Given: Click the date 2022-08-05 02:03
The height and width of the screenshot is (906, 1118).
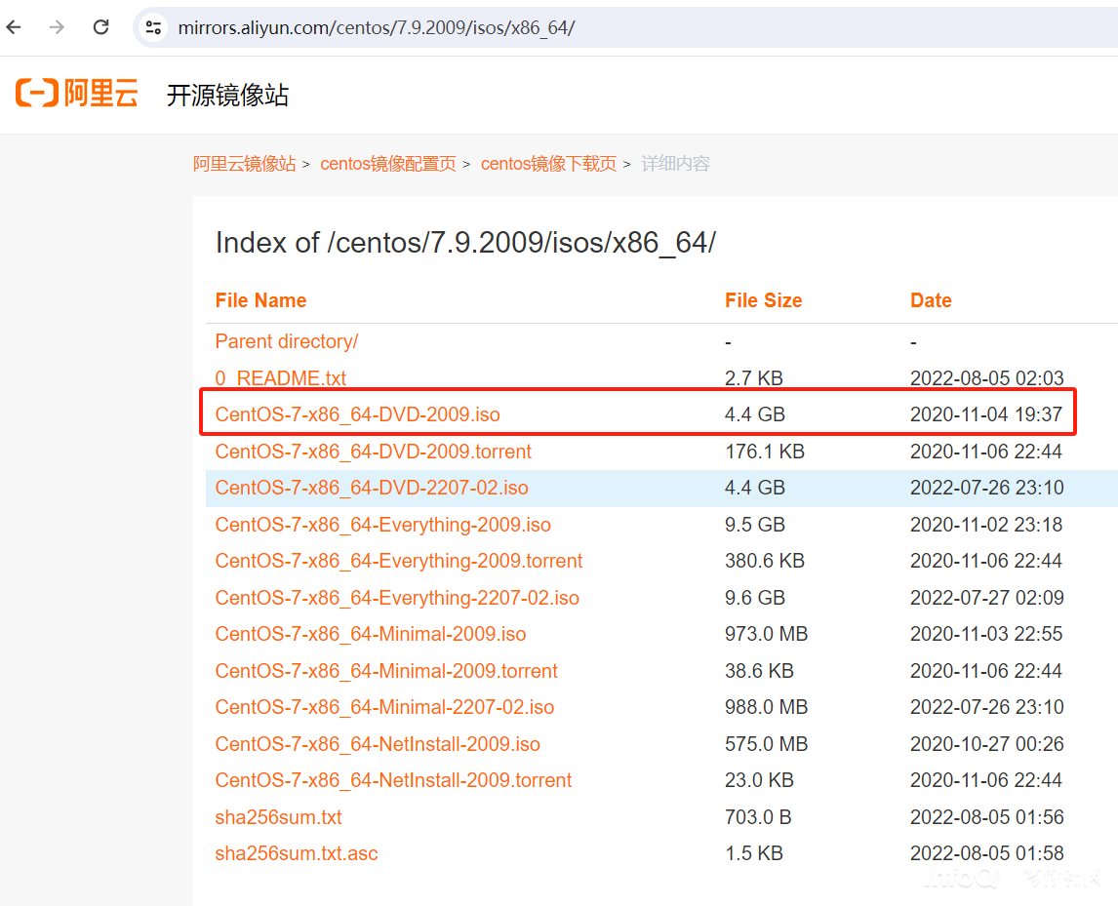Looking at the screenshot, I should [x=987, y=377].
